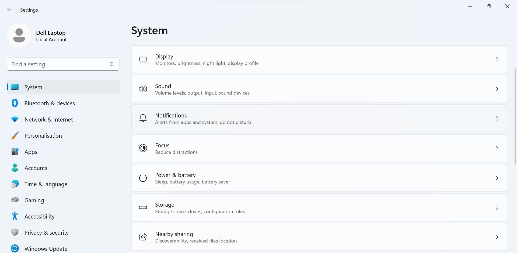
Task: Select the Display settings icon
Action: [x=143, y=60]
